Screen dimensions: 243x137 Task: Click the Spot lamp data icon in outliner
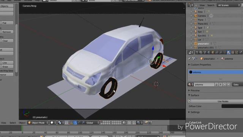(208, 28)
